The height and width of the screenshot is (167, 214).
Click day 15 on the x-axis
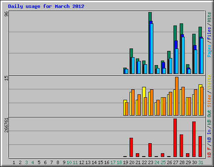(100, 162)
